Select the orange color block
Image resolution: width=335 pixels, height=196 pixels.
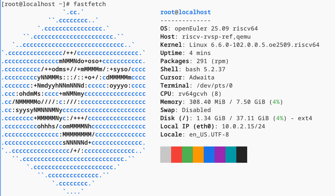pyautogui.click(x=198, y=155)
